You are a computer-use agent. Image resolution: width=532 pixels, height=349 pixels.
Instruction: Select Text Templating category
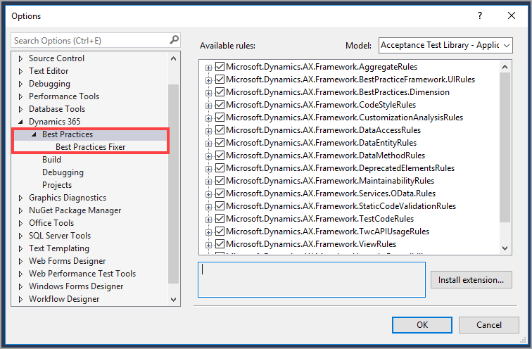point(59,248)
